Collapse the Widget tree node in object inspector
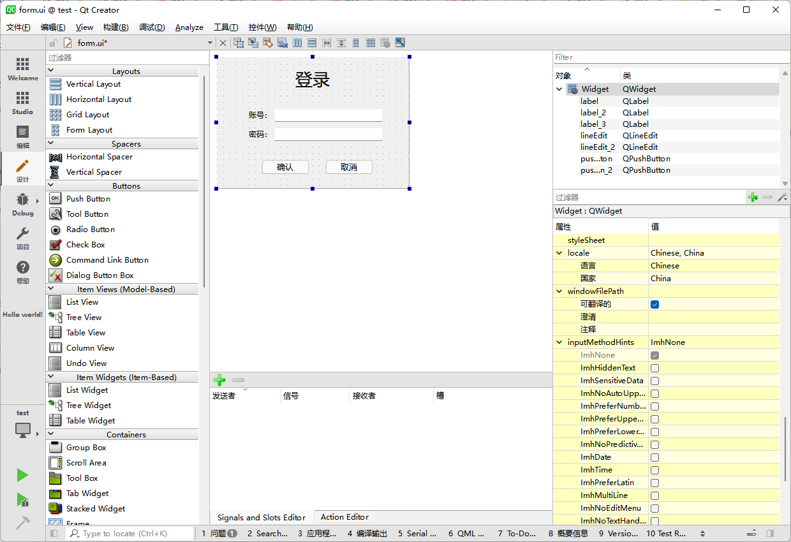The width and height of the screenshot is (791, 542). pos(559,89)
